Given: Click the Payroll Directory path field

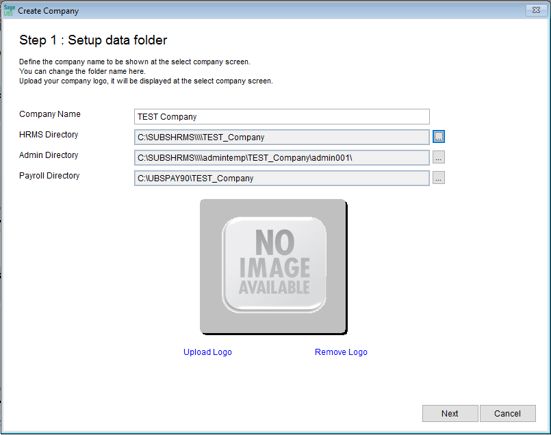Looking at the screenshot, I should click(x=281, y=178).
